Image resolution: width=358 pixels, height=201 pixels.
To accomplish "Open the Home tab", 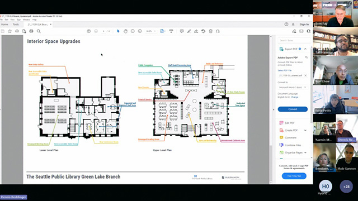I will tap(4, 25).
